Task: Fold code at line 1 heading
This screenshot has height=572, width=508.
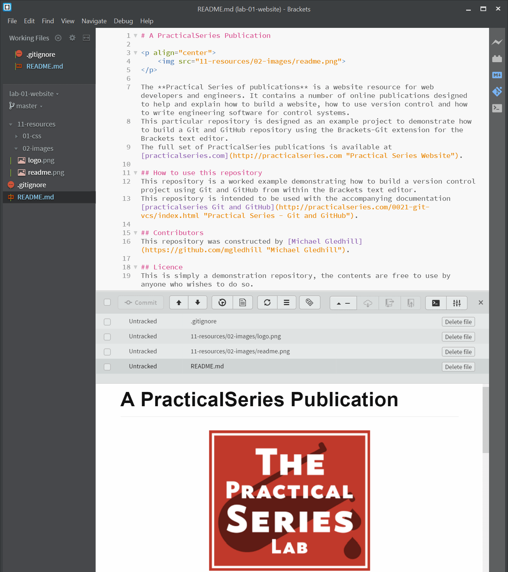Action: (136, 36)
